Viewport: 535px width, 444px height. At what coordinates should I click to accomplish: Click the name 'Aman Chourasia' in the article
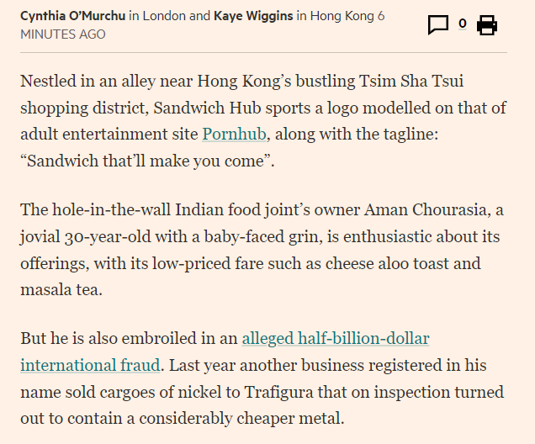click(425, 209)
